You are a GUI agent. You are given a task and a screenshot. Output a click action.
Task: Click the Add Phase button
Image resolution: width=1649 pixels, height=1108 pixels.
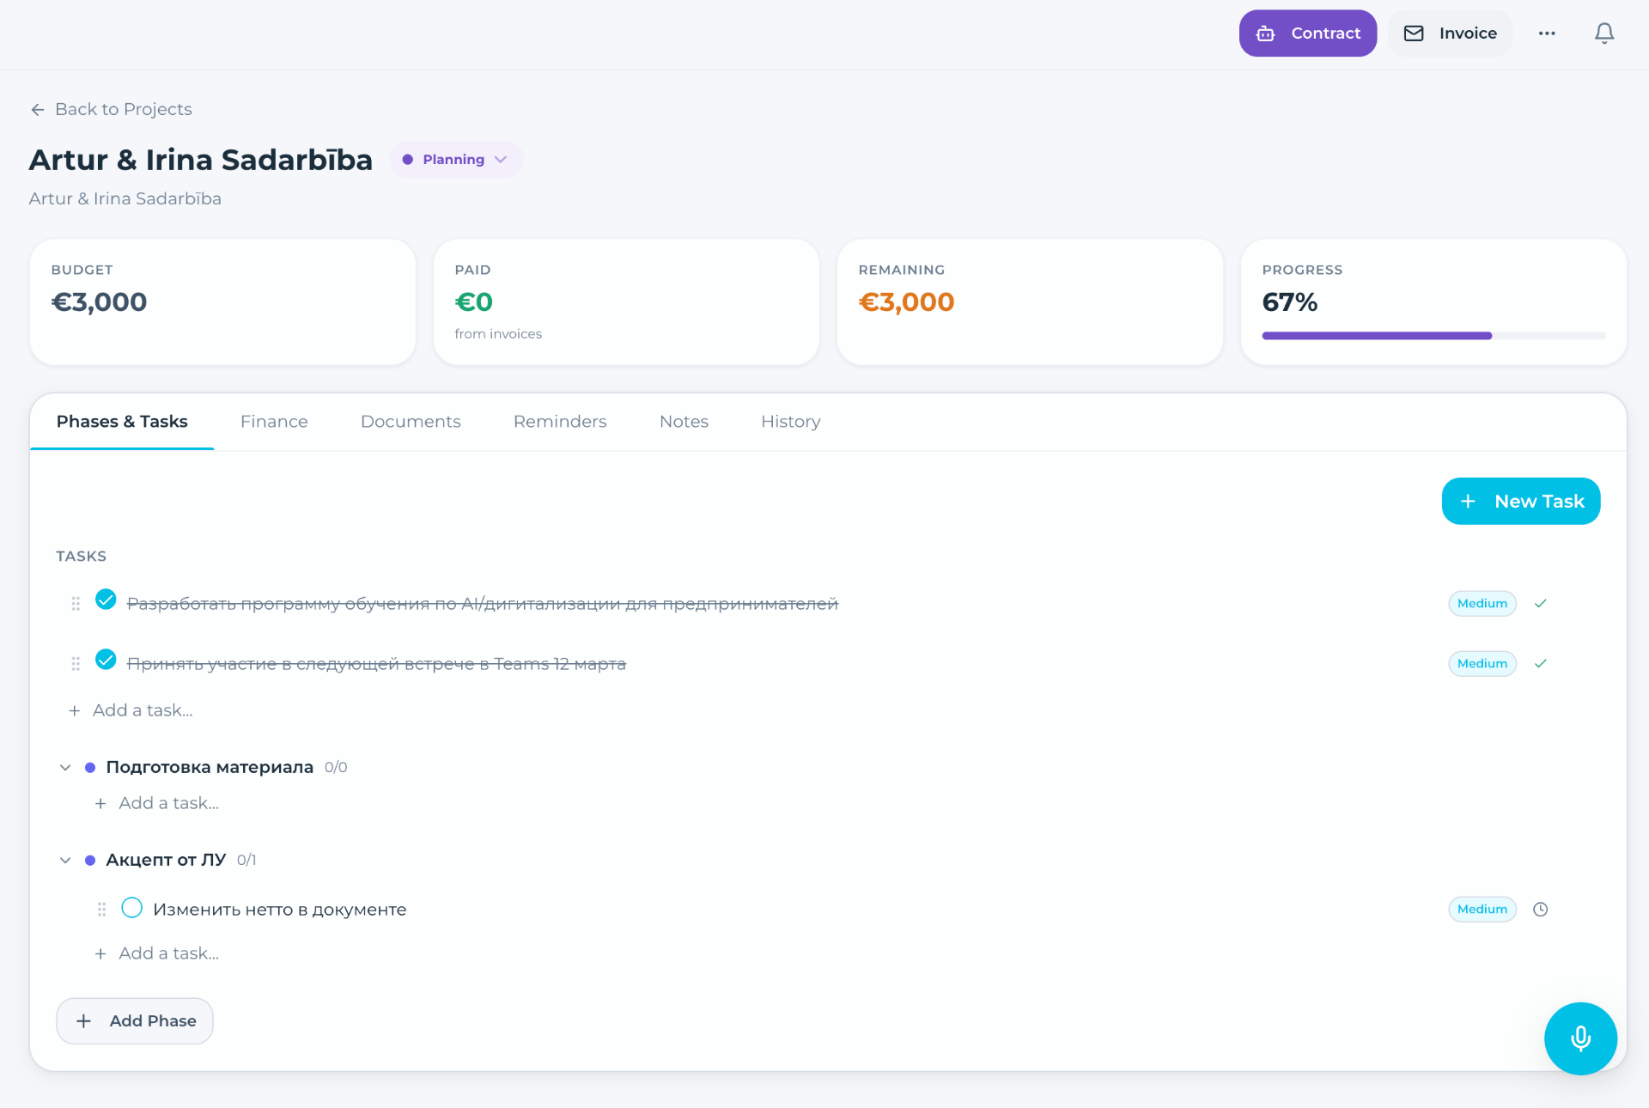point(135,1021)
